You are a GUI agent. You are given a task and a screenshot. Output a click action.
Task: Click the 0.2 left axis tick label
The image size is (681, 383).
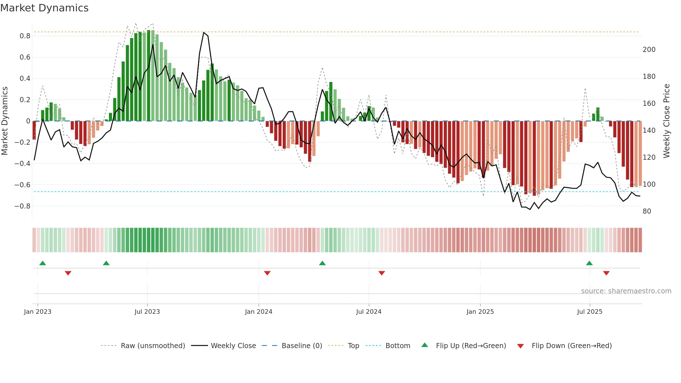pos(25,100)
